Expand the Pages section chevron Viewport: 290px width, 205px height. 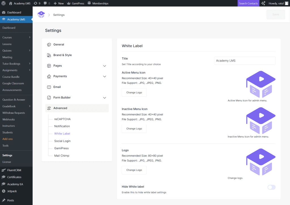(x=105, y=65)
